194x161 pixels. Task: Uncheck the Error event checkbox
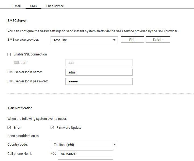point(9,128)
